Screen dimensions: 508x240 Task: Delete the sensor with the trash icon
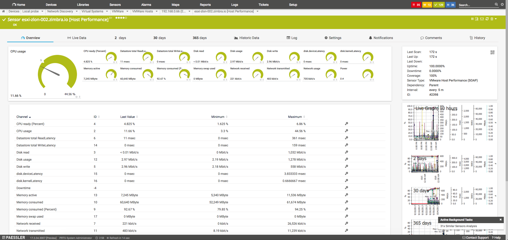(492, 19)
